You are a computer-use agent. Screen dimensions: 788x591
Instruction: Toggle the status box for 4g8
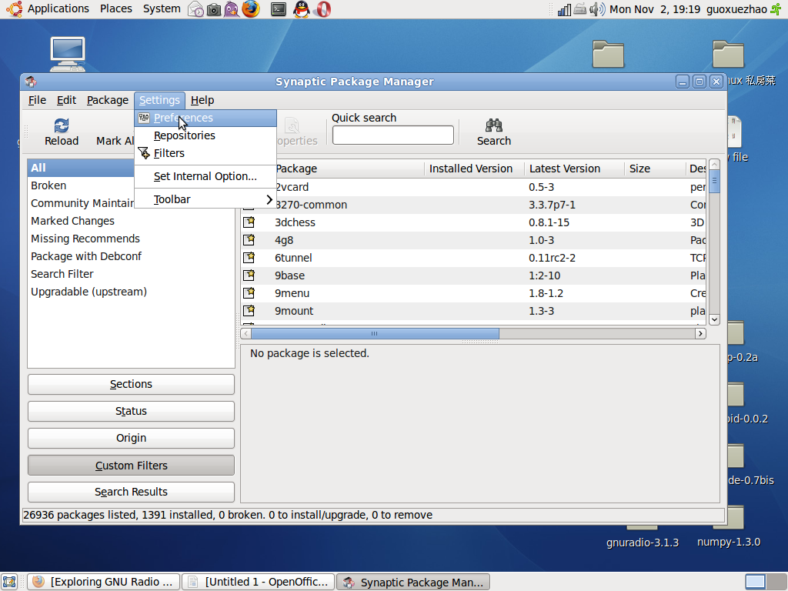click(x=249, y=240)
